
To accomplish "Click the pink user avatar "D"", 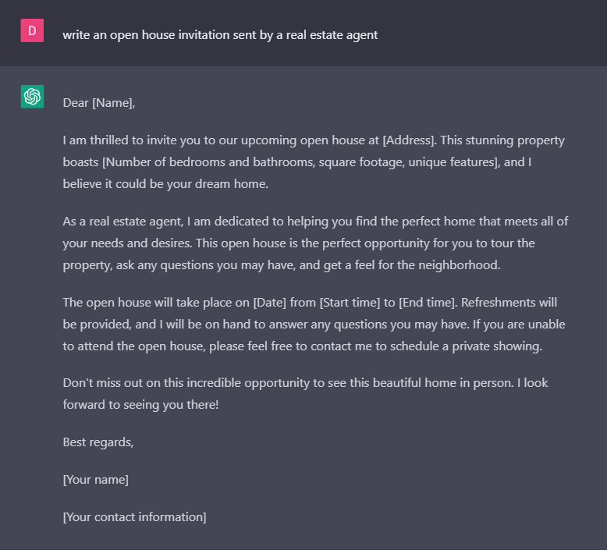I will click(32, 30).
